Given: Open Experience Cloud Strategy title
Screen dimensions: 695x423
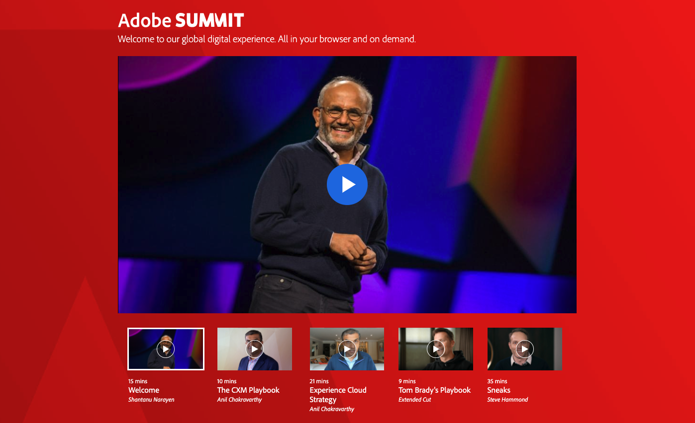Looking at the screenshot, I should (x=338, y=395).
